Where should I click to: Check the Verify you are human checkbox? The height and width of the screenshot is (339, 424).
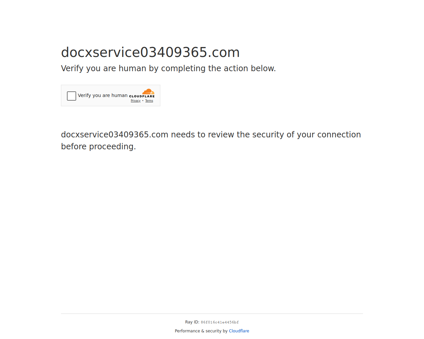pyautogui.click(x=72, y=96)
